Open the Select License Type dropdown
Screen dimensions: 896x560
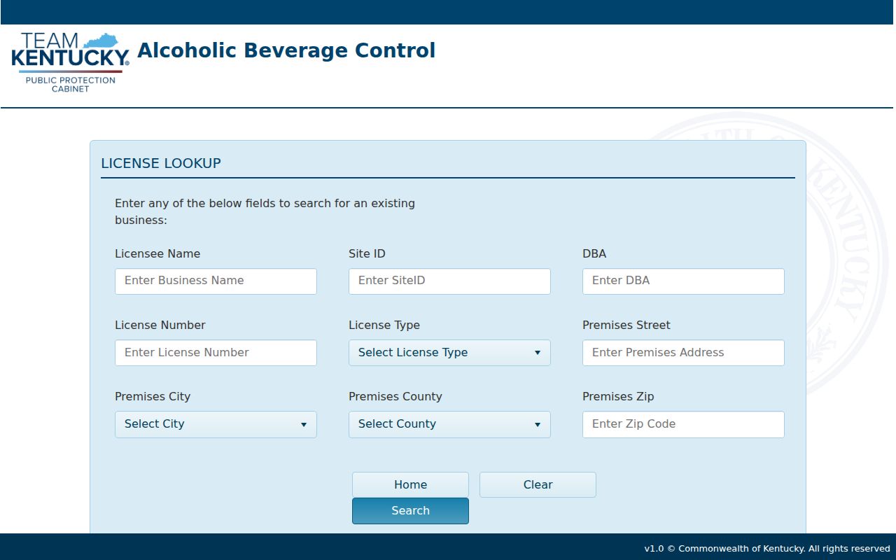click(x=449, y=353)
